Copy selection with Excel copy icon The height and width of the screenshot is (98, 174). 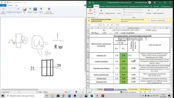(95, 12)
